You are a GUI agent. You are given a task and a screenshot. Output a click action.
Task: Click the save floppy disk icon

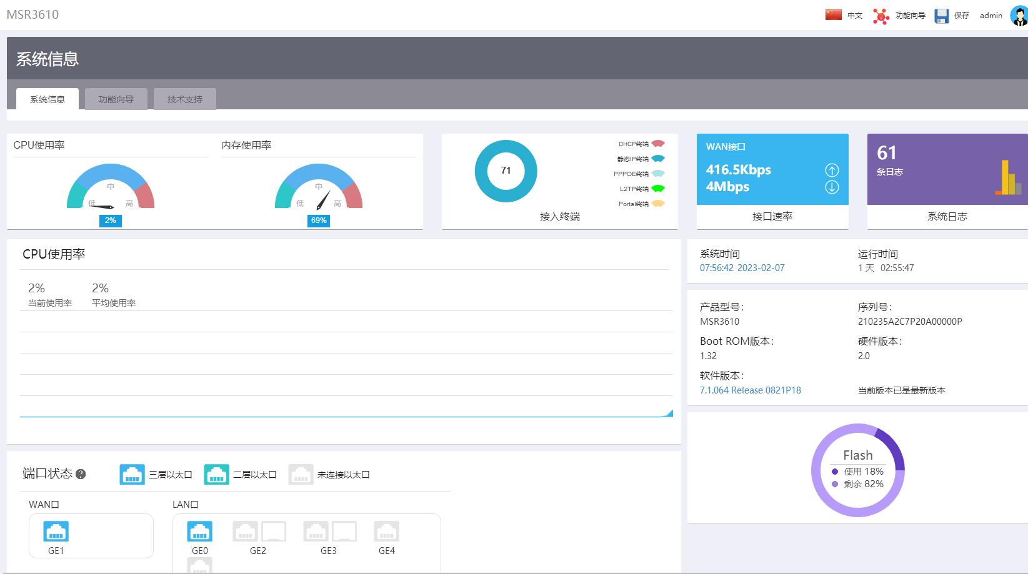coord(941,16)
